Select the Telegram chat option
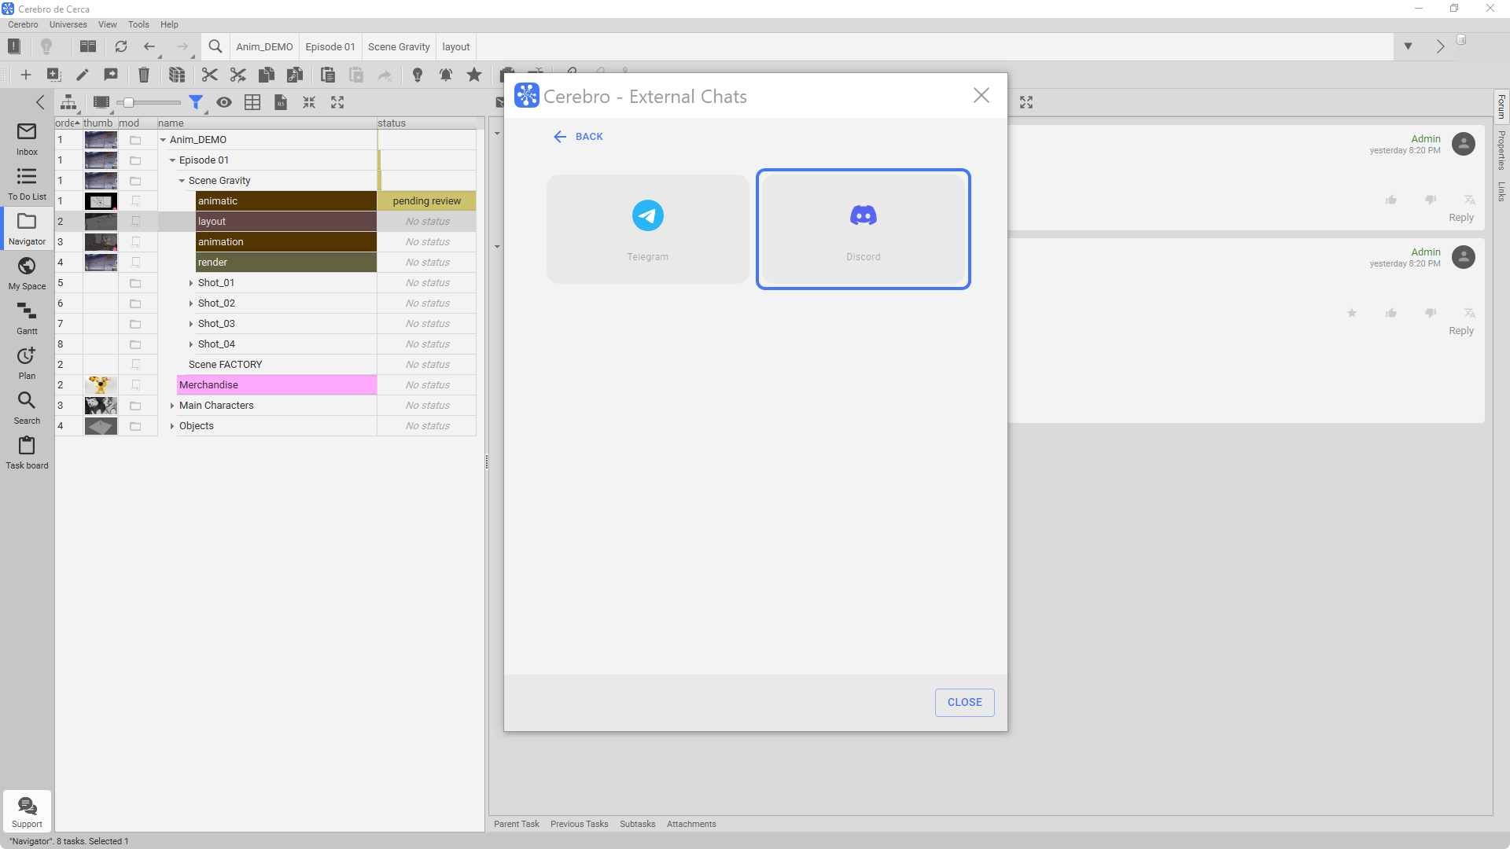 pyautogui.click(x=648, y=229)
